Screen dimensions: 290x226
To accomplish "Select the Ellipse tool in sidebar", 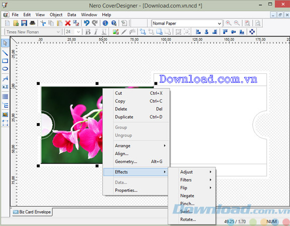I will tap(5, 69).
